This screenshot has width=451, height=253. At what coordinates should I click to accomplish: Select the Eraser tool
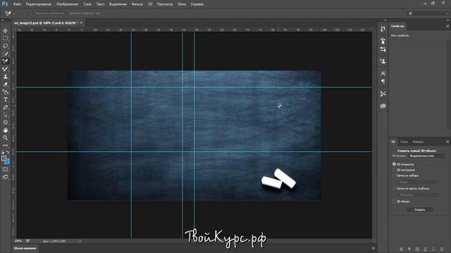pyautogui.click(x=5, y=84)
